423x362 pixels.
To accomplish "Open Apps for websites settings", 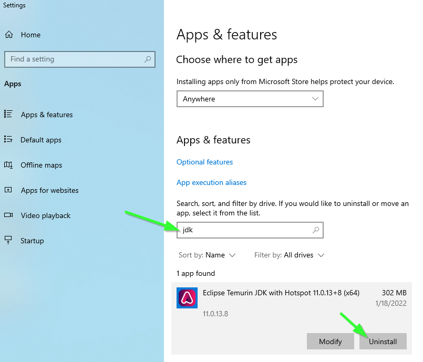I will pos(49,190).
